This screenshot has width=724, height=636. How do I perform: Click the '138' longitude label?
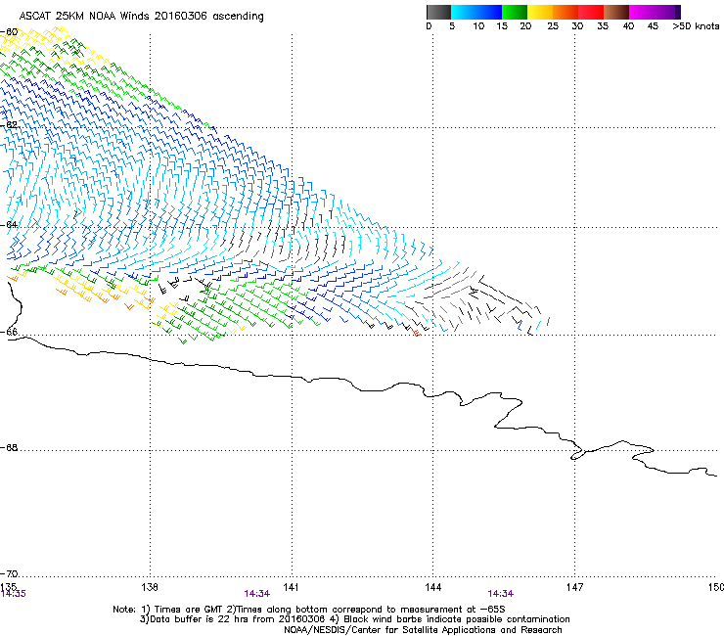point(150,587)
